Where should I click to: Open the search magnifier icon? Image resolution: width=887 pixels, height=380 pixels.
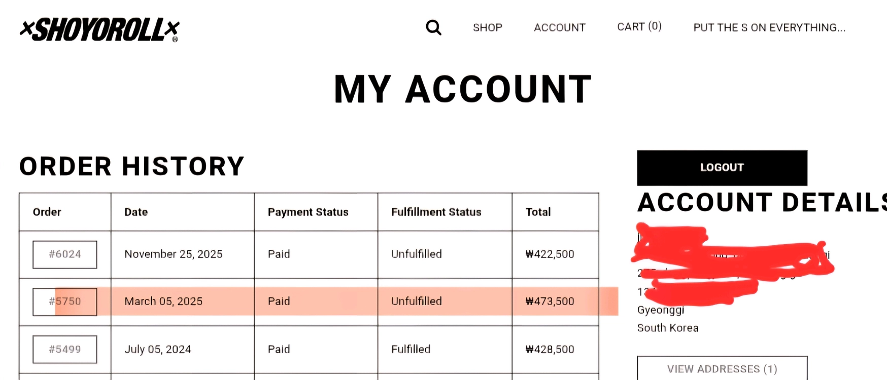point(433,27)
